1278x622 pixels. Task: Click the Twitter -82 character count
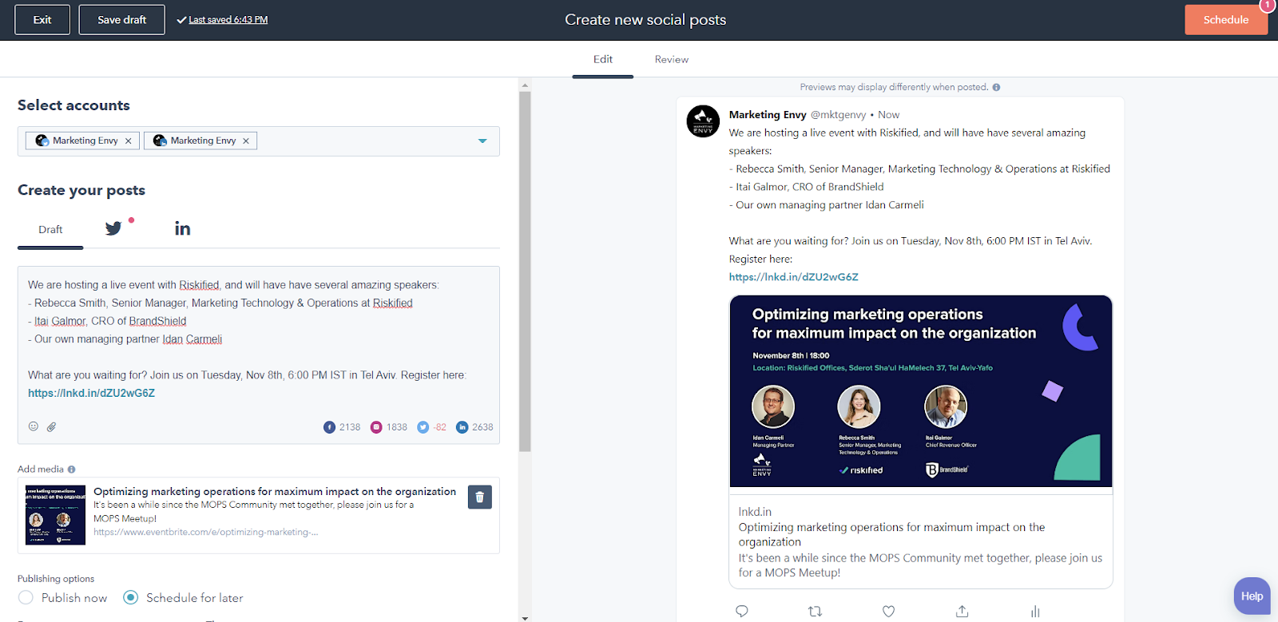point(440,427)
